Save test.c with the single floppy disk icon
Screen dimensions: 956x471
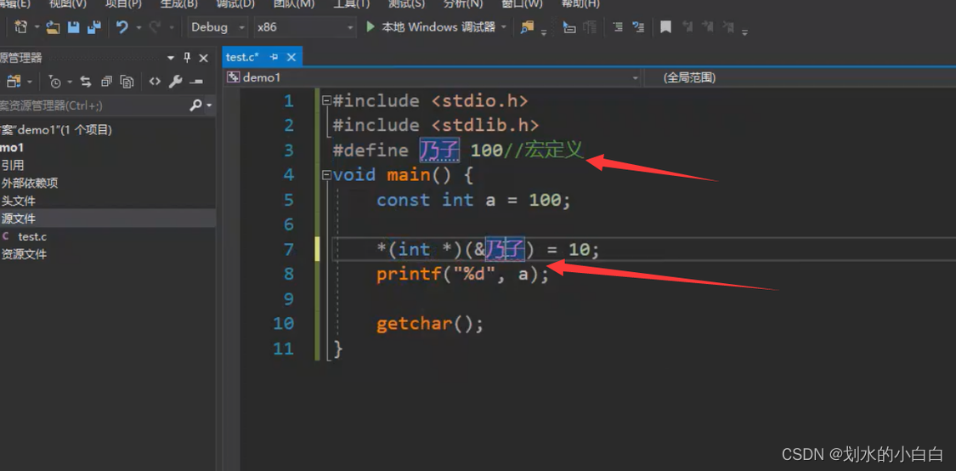pyautogui.click(x=74, y=27)
